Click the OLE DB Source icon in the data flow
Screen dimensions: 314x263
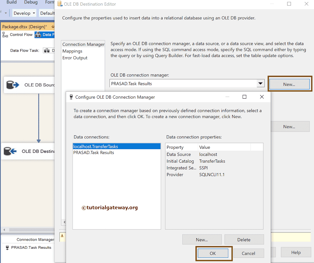13,85
